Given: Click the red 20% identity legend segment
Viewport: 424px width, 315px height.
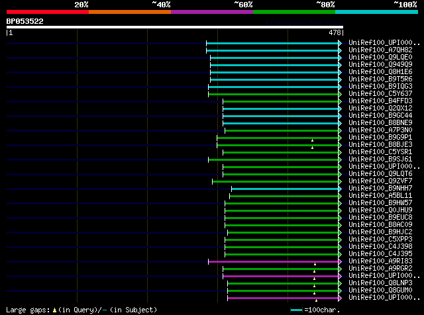Looking at the screenshot, I should pyautogui.click(x=48, y=12).
